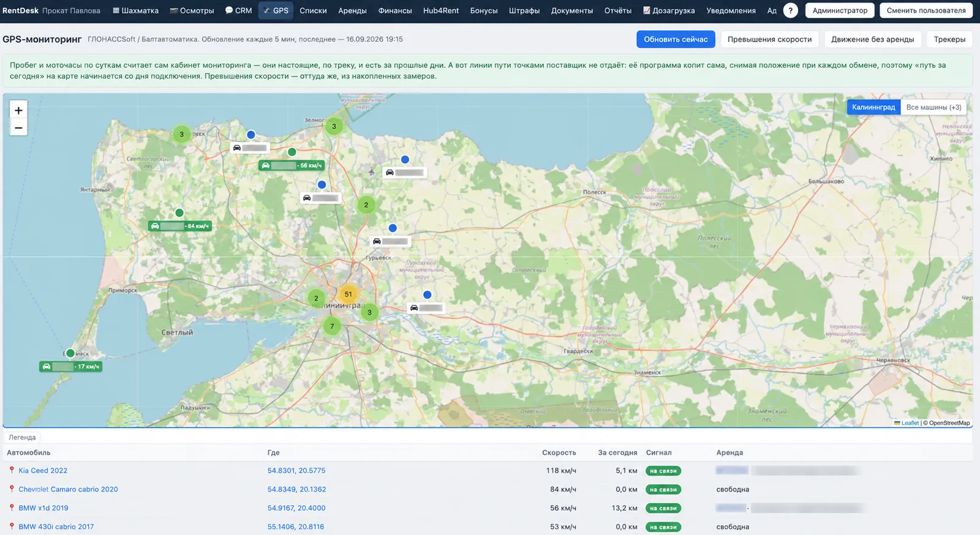Open the Шахматка section
This screenshot has height=535, width=980.
click(135, 10)
